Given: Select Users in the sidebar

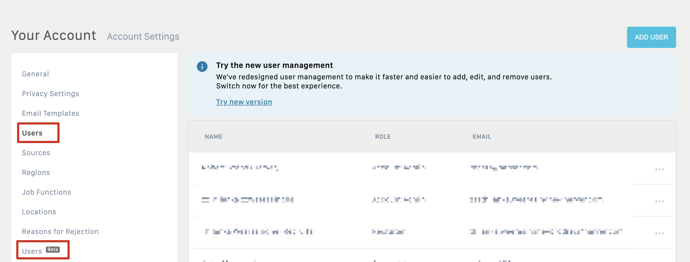Looking at the screenshot, I should [x=32, y=133].
